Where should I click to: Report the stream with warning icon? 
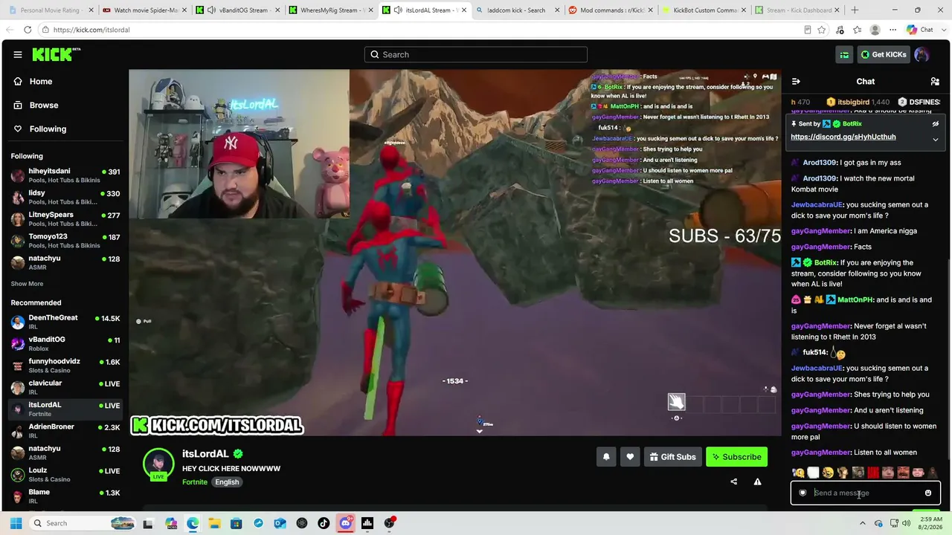(x=757, y=481)
